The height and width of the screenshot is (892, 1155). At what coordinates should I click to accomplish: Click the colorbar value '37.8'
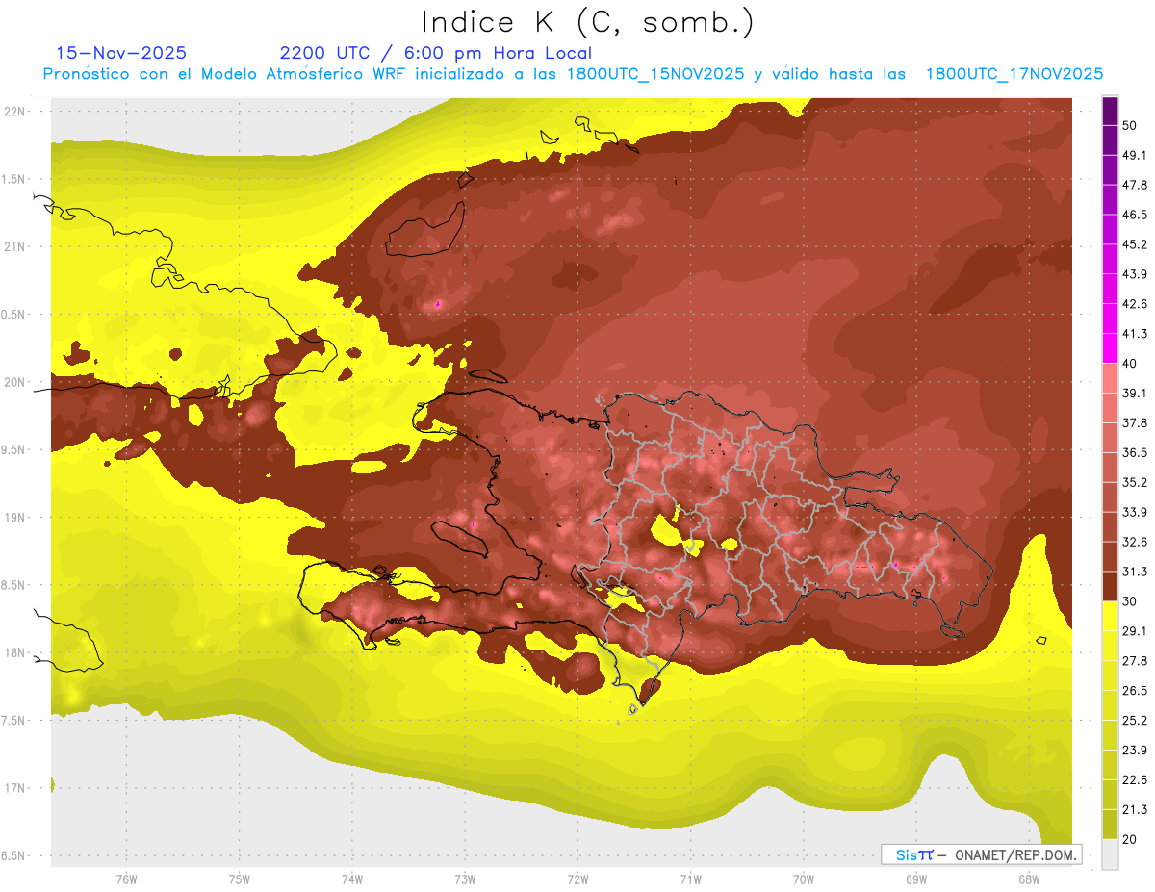[x=1136, y=423]
